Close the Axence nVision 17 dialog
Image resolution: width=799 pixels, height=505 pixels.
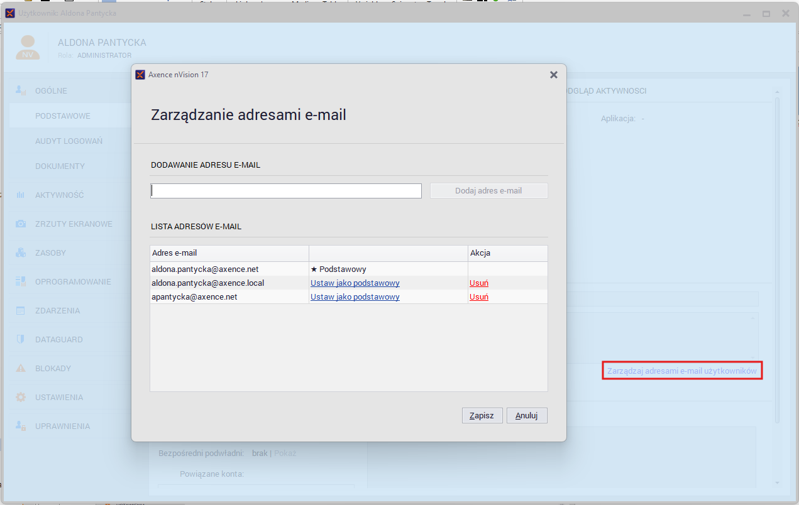[x=554, y=75]
